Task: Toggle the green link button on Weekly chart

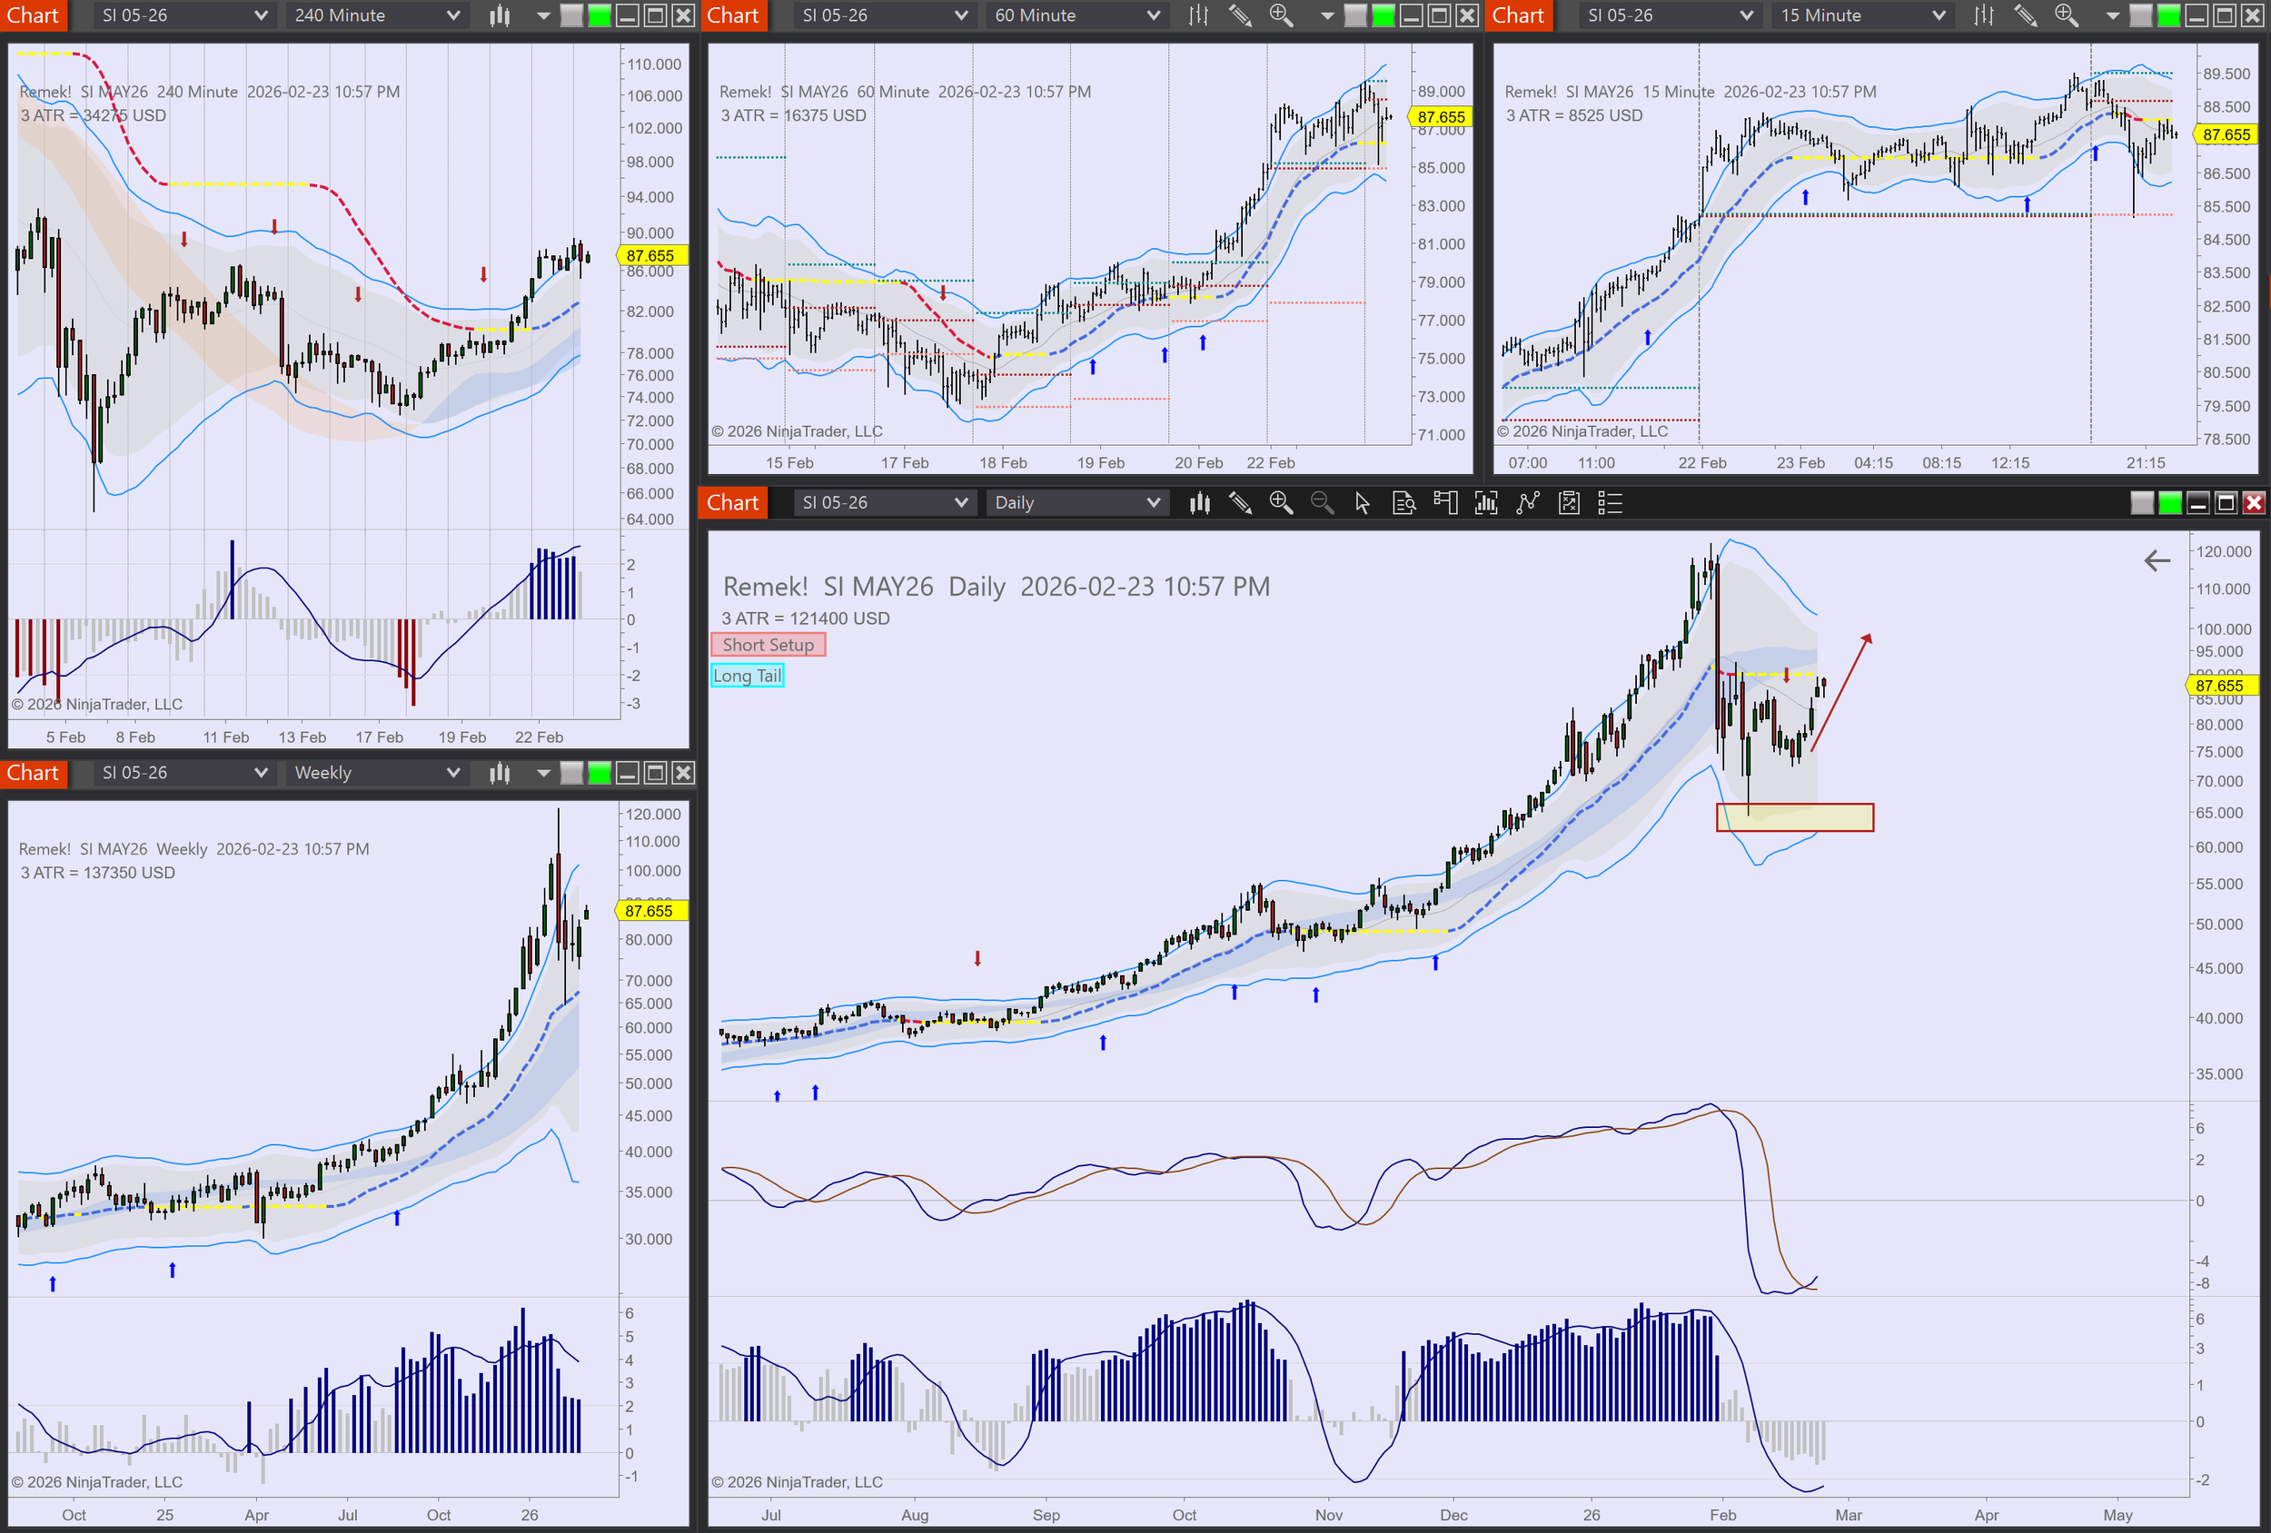Action: (599, 773)
